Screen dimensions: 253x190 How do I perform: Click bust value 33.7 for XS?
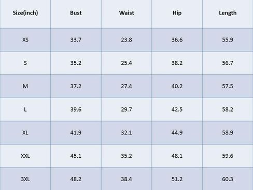pos(76,40)
